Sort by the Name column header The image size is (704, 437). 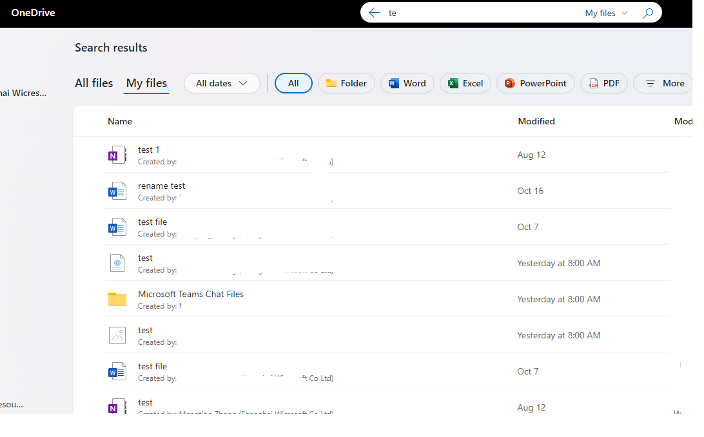pos(120,121)
